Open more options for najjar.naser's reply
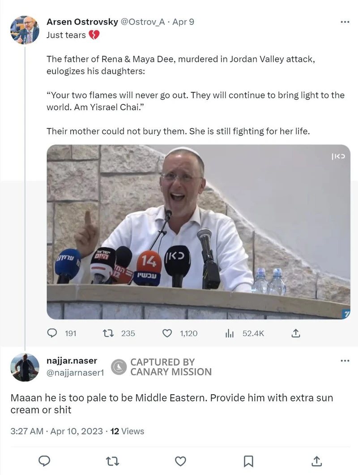This screenshot has height=475, width=358. (345, 361)
